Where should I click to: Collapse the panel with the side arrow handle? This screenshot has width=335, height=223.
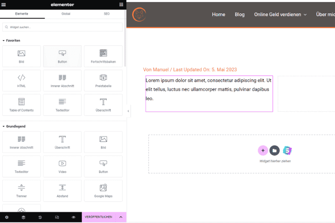coord(129,111)
